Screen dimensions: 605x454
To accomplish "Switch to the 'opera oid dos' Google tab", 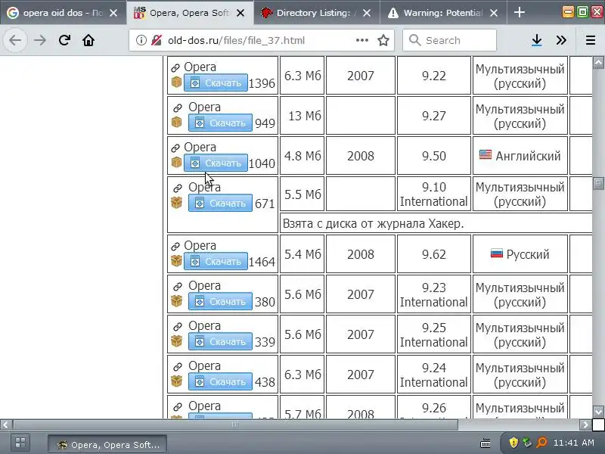I will coord(64,13).
